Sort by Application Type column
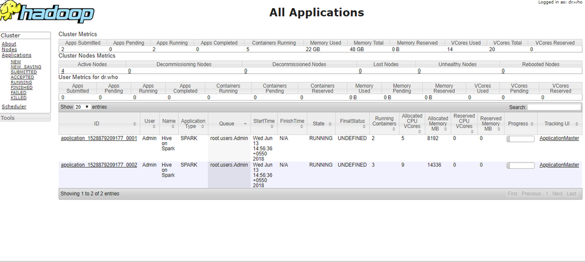Screen dimensions: 585x262 pyautogui.click(x=193, y=123)
